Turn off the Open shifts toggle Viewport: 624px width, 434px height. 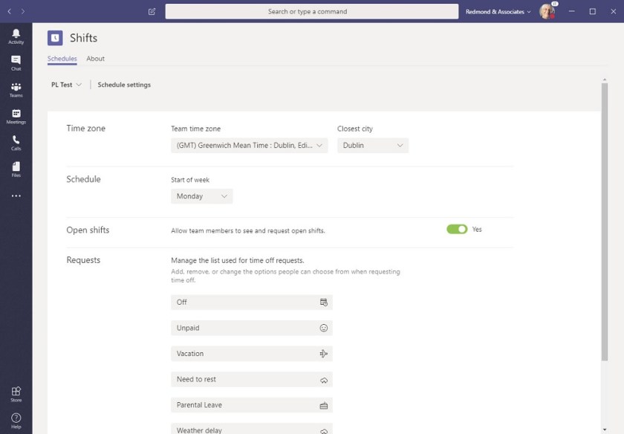point(457,230)
